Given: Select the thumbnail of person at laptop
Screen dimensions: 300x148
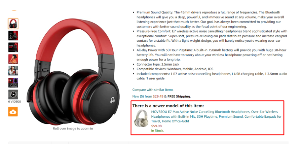Looking at the screenshot, I should [13, 71].
